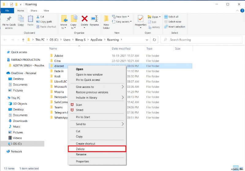The height and width of the screenshot is (171, 245).
Task: Click the Help question mark icon
Action: click(242, 10)
